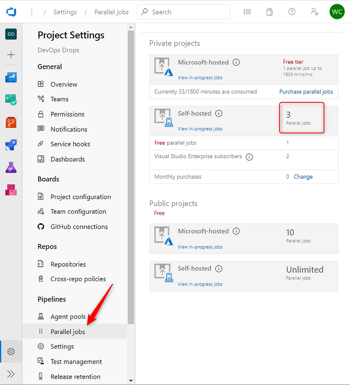Open Test Plans flask icon
This screenshot has width=350, height=385.
tap(11, 167)
